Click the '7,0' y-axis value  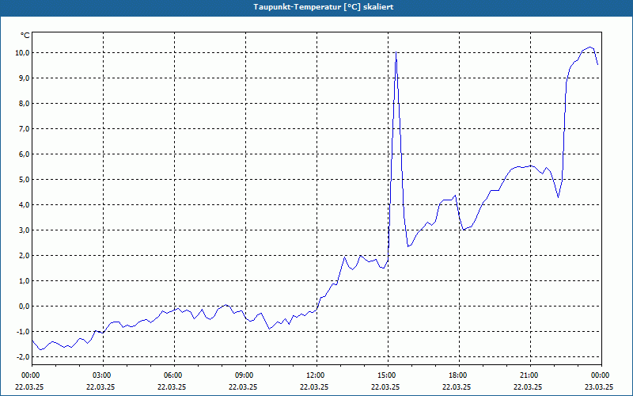[x=24, y=128]
